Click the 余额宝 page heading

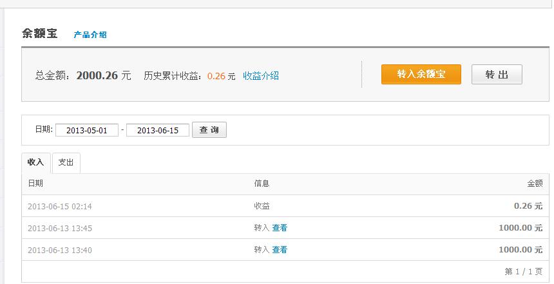point(40,34)
